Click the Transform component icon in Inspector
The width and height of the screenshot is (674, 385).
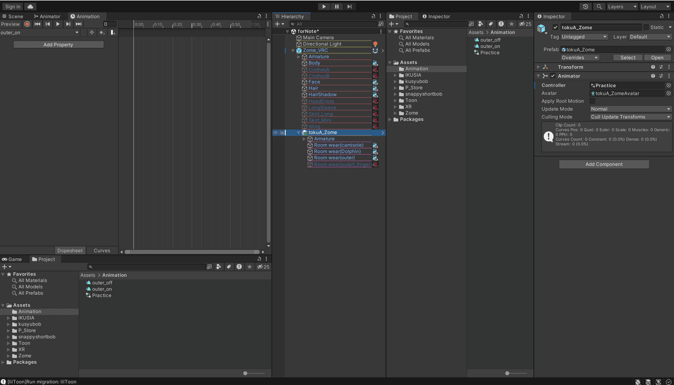click(546, 67)
